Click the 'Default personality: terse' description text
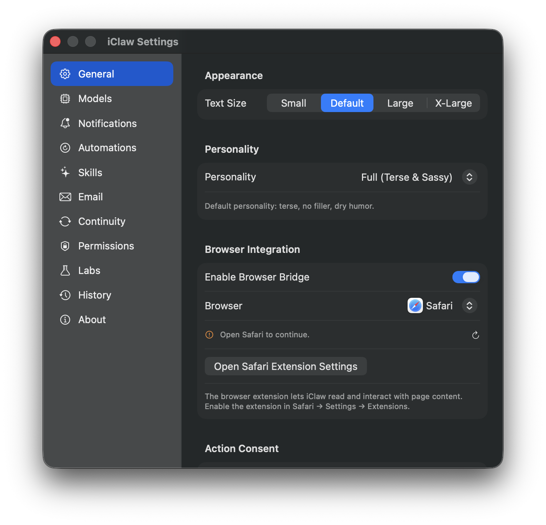The height and width of the screenshot is (525, 546). tap(289, 206)
